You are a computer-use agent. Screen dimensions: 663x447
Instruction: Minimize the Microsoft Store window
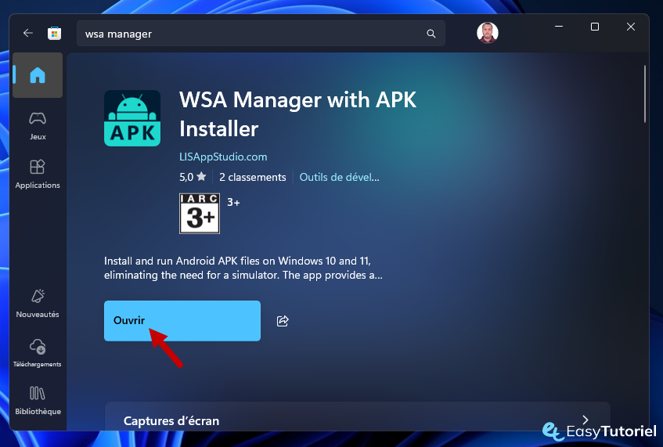pyautogui.click(x=559, y=27)
